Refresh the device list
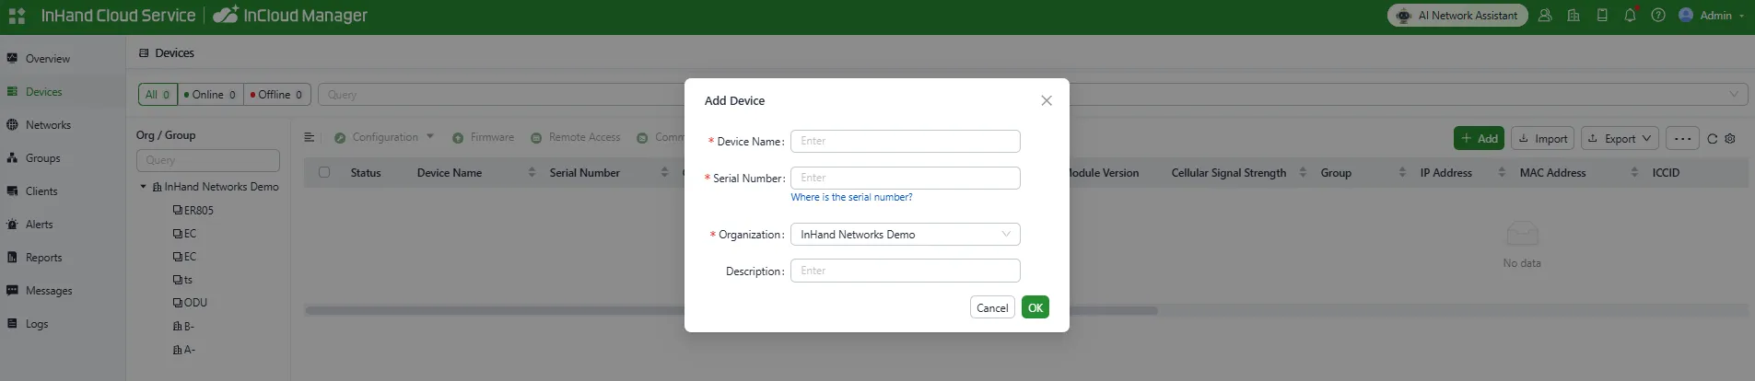Image resolution: width=1755 pixels, height=381 pixels. click(x=1712, y=139)
